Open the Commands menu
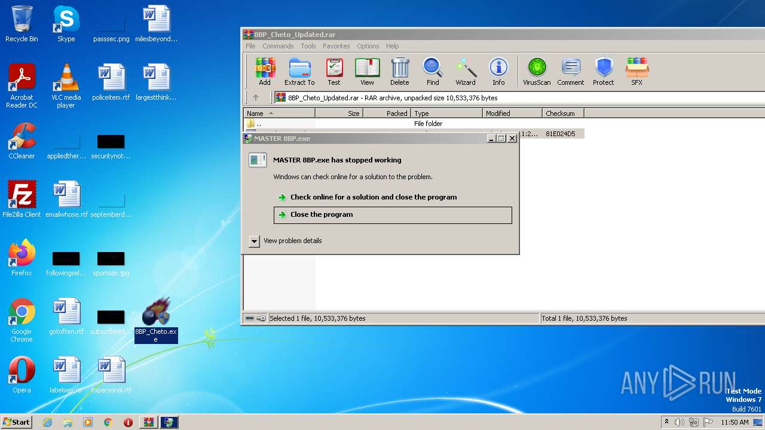 point(278,46)
